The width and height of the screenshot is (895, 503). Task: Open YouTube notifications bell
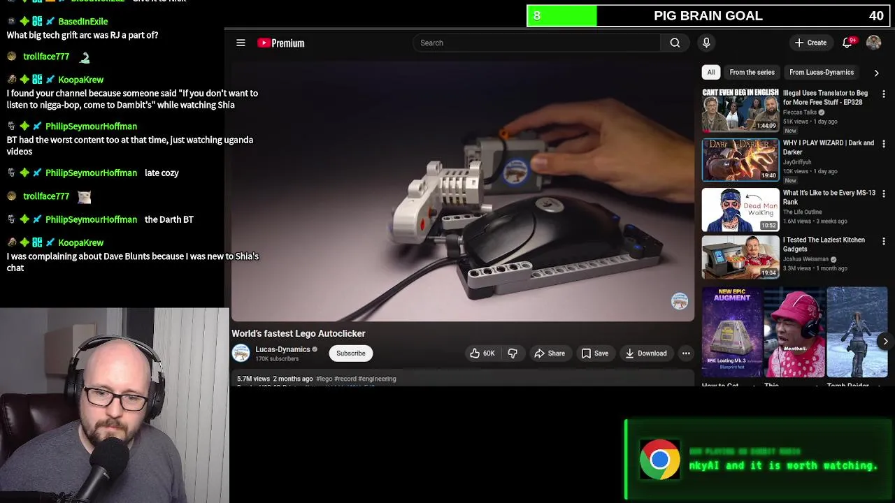pos(847,43)
